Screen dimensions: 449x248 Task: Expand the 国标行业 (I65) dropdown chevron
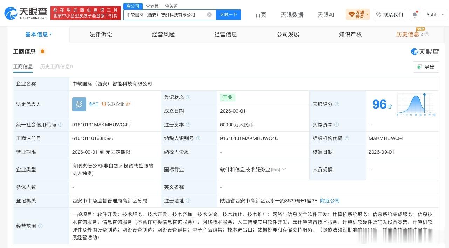[x=284, y=170]
